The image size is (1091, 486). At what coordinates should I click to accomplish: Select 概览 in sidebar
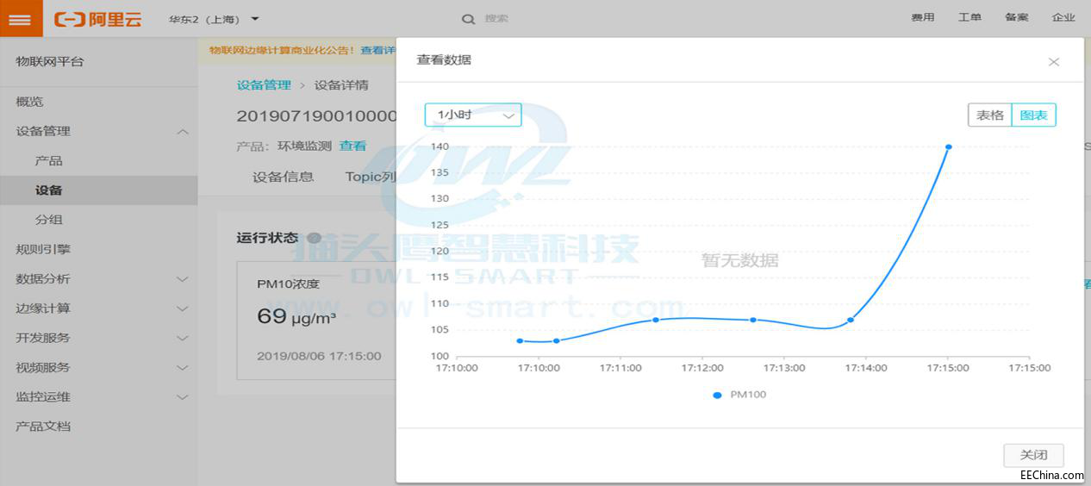point(29,102)
